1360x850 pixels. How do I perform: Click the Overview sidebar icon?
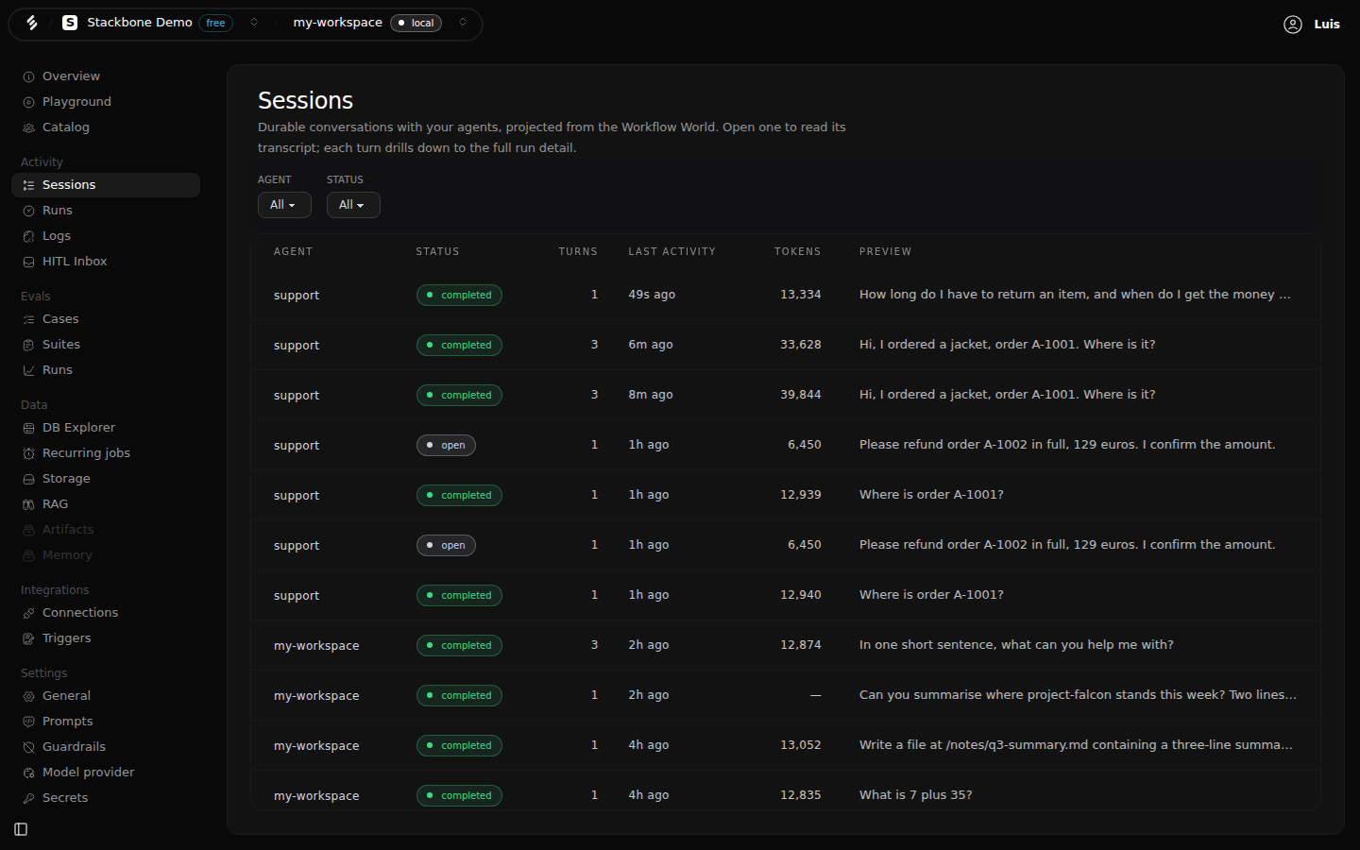tap(28, 76)
